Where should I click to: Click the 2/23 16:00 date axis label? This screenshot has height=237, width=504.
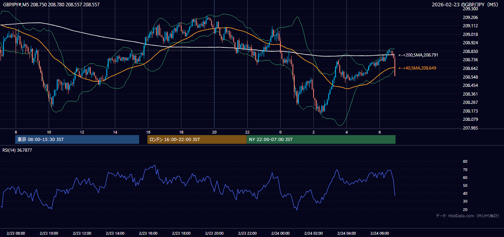148,233
